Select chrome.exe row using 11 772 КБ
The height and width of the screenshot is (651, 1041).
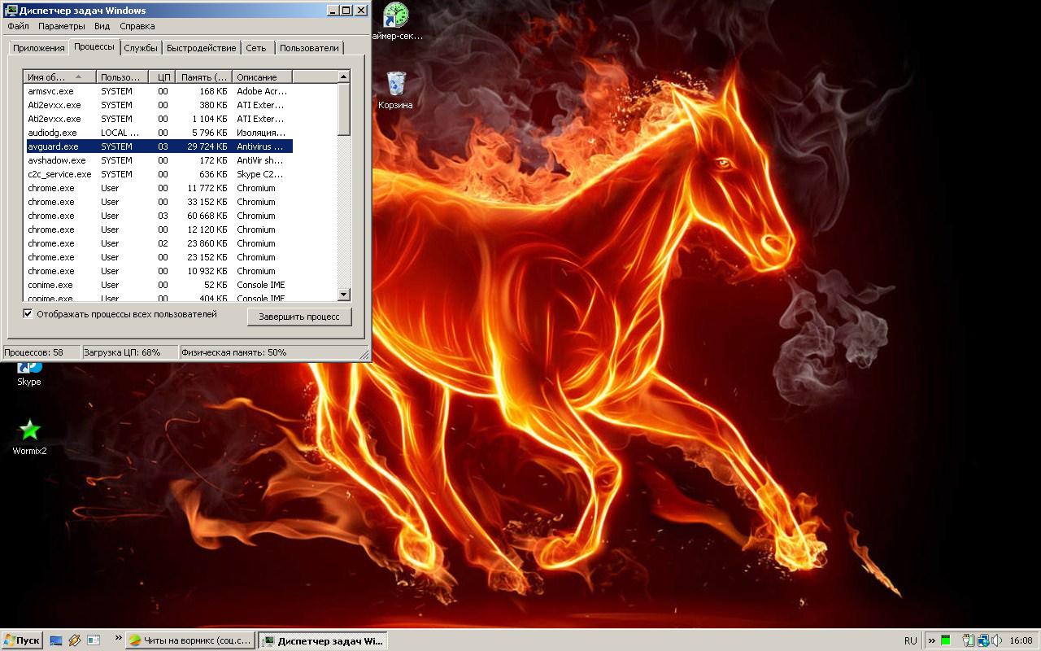[158, 188]
